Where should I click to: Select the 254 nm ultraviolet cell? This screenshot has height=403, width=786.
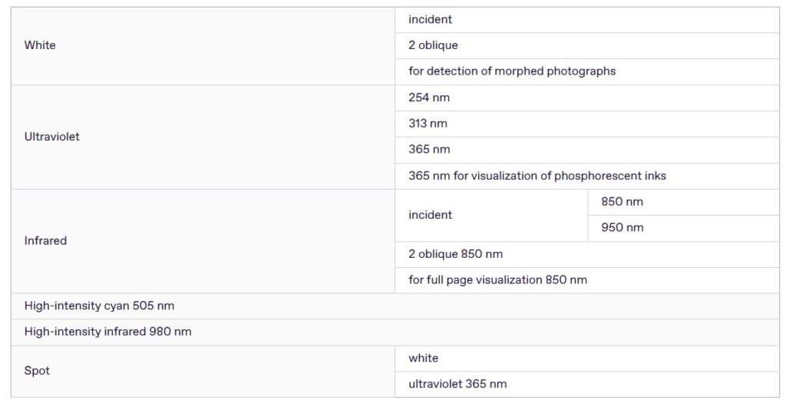point(429,97)
